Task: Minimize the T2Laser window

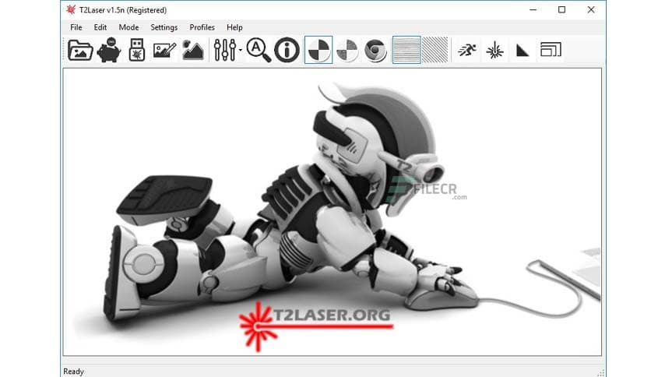Action: [533, 9]
